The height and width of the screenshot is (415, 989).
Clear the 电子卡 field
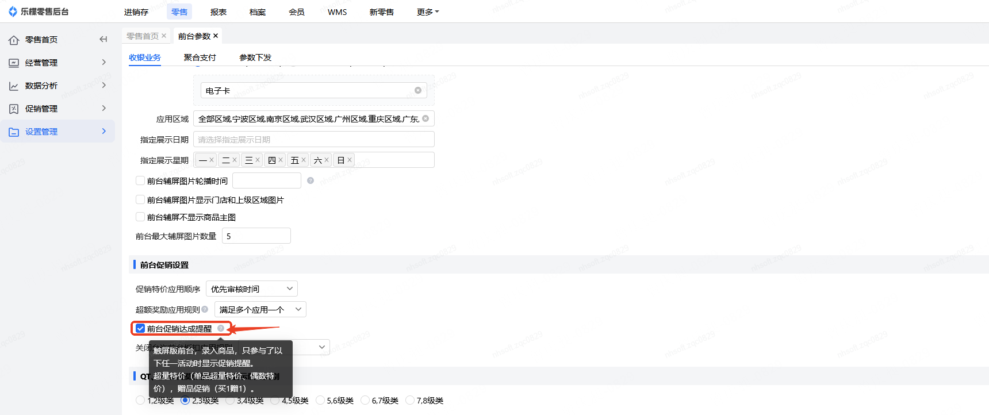418,90
